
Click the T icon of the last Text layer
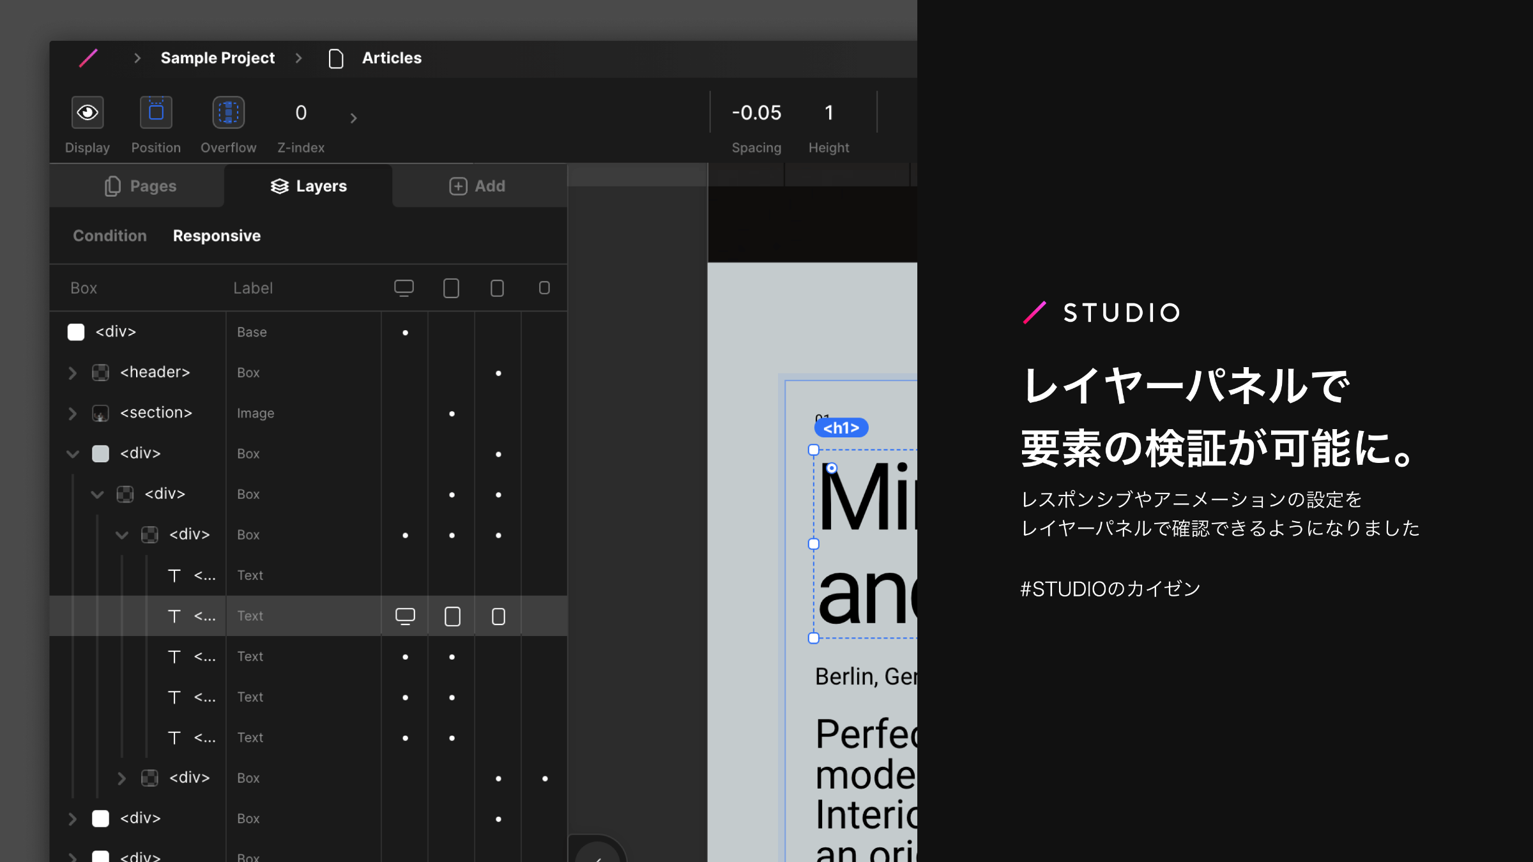pos(174,737)
